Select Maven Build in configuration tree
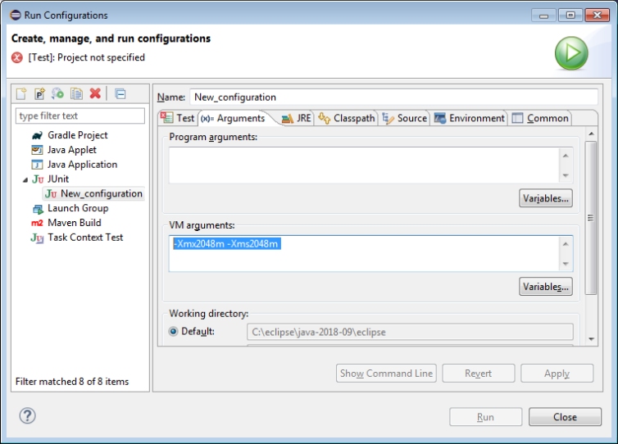618x444 pixels. pyautogui.click(x=74, y=223)
